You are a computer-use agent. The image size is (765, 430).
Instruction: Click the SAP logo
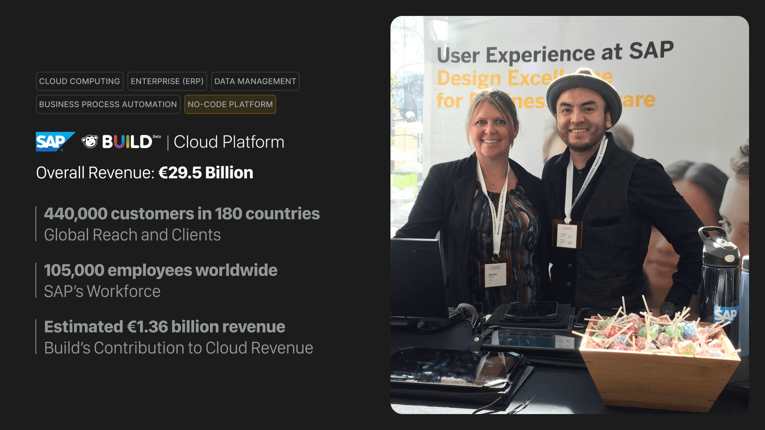55,142
